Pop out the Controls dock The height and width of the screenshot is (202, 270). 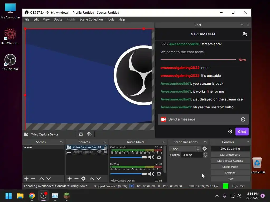(x=248, y=142)
